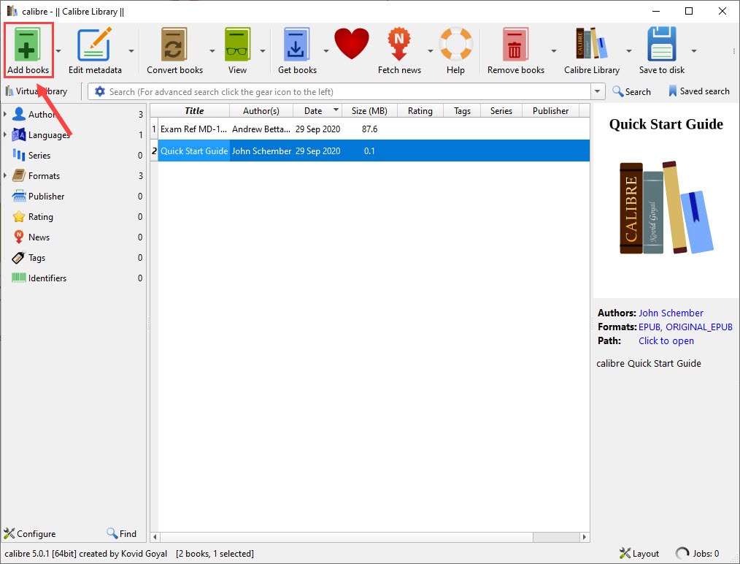Click the red heart donate icon
The image size is (740, 564).
point(352,43)
